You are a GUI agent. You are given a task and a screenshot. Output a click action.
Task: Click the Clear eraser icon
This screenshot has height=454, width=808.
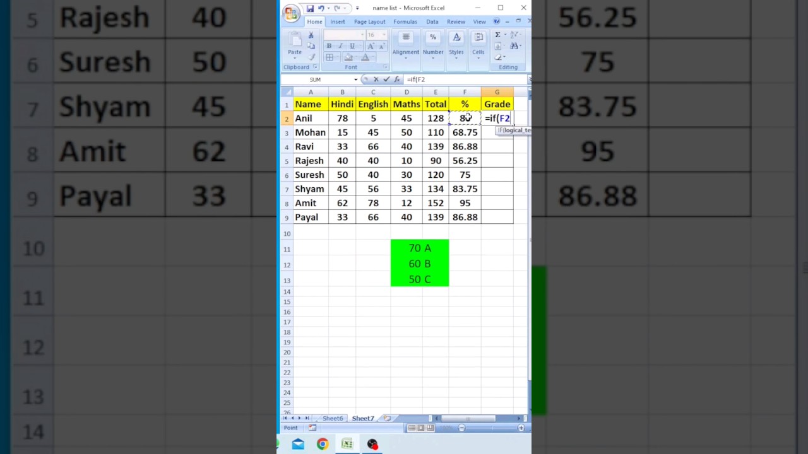coord(497,57)
